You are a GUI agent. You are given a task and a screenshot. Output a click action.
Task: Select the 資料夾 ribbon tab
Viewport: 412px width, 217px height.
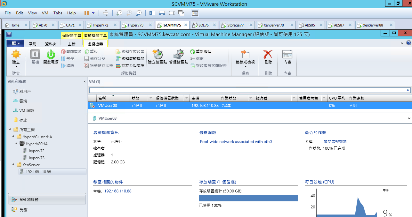pyautogui.click(x=51, y=44)
